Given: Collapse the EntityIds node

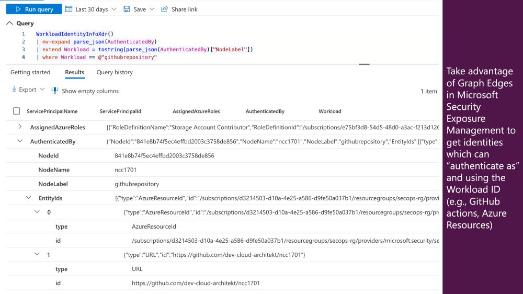Looking at the screenshot, I should 29,198.
